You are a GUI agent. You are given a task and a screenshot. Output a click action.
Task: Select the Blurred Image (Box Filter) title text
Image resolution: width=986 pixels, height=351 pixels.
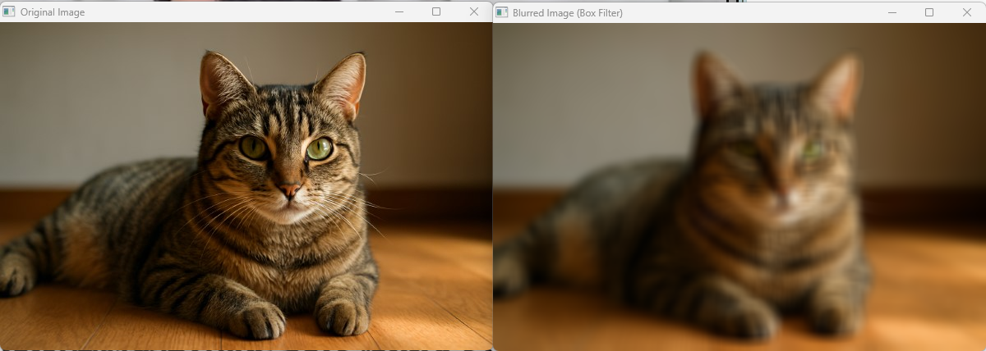coord(568,13)
